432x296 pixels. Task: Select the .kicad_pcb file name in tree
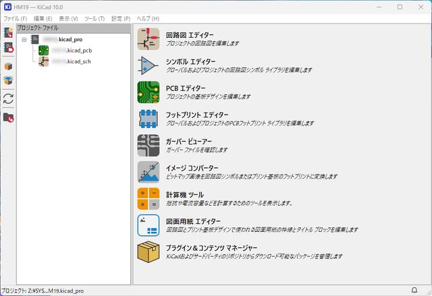[72, 51]
